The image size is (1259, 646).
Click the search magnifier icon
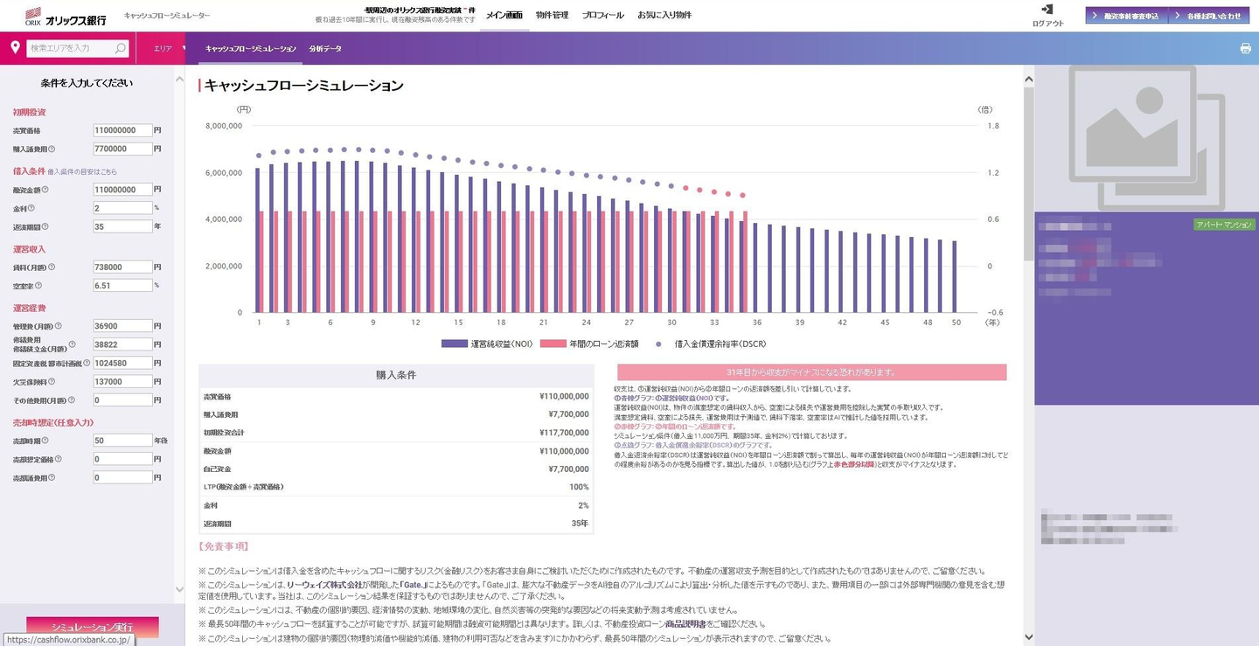121,48
